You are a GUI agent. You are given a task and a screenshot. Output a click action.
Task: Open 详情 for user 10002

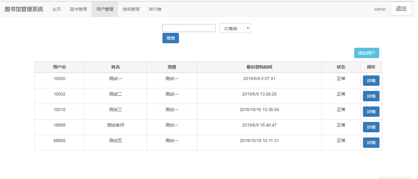tap(371, 96)
